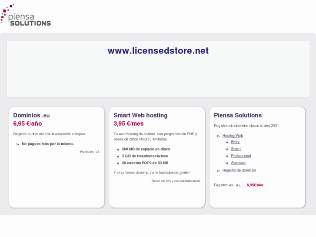Click the Dominios .eu heading
This screenshot has width=316, height=237.
[x=31, y=115]
